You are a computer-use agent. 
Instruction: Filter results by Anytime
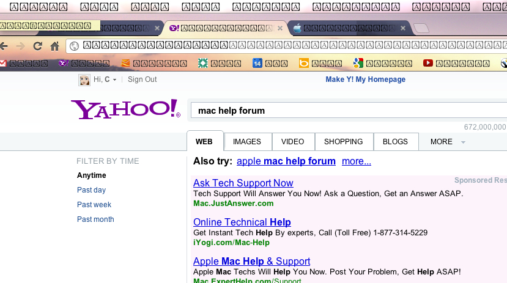[92, 175]
